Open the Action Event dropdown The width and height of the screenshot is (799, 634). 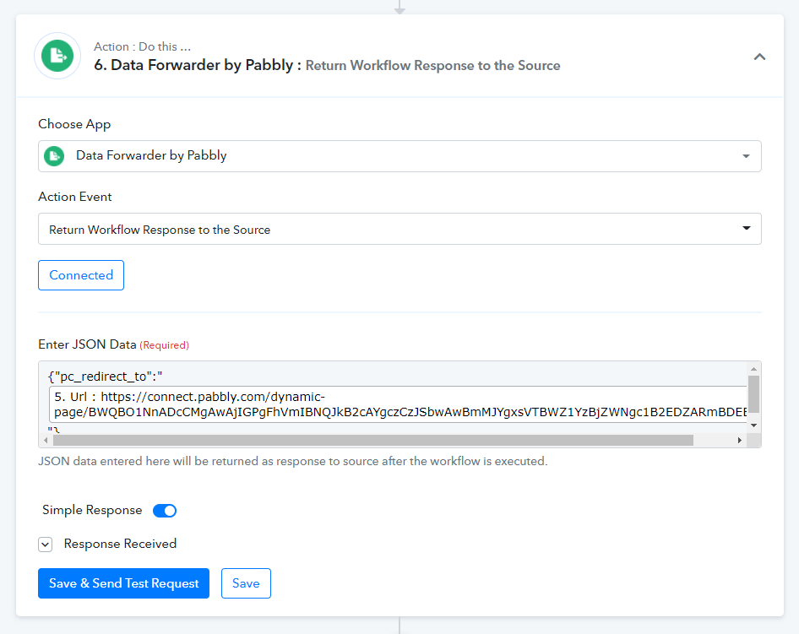399,229
